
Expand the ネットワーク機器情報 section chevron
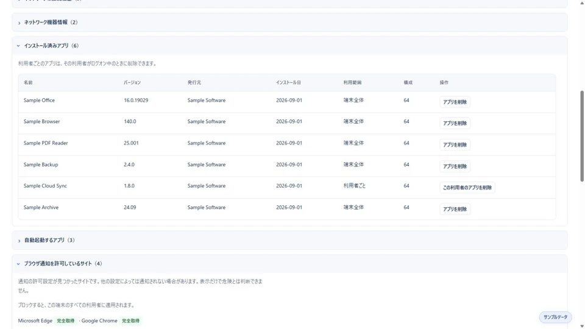click(x=19, y=23)
